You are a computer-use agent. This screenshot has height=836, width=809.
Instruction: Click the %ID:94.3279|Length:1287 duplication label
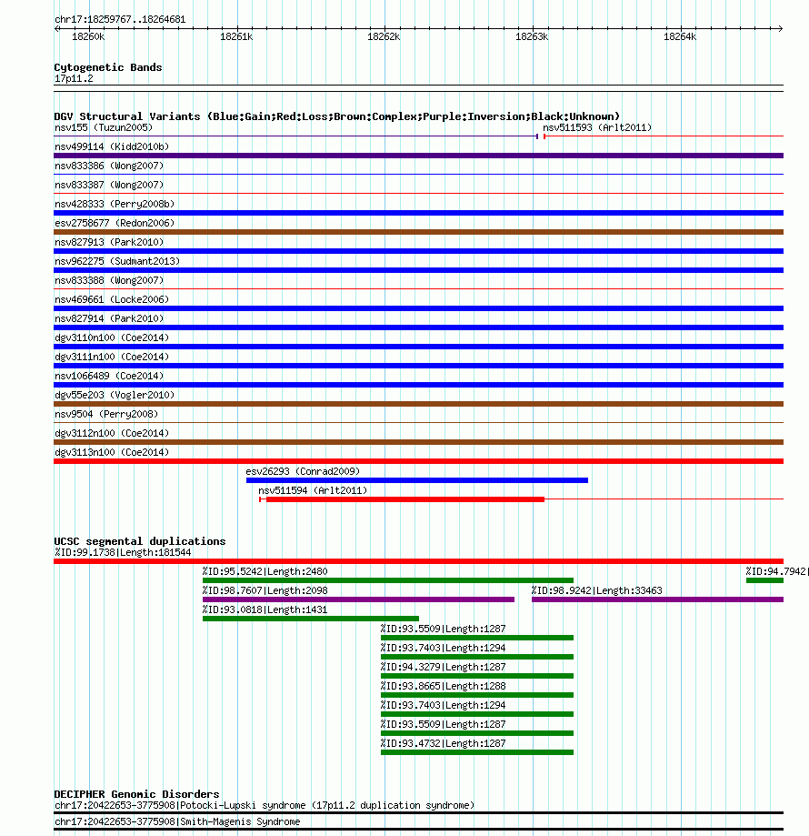[443, 667]
